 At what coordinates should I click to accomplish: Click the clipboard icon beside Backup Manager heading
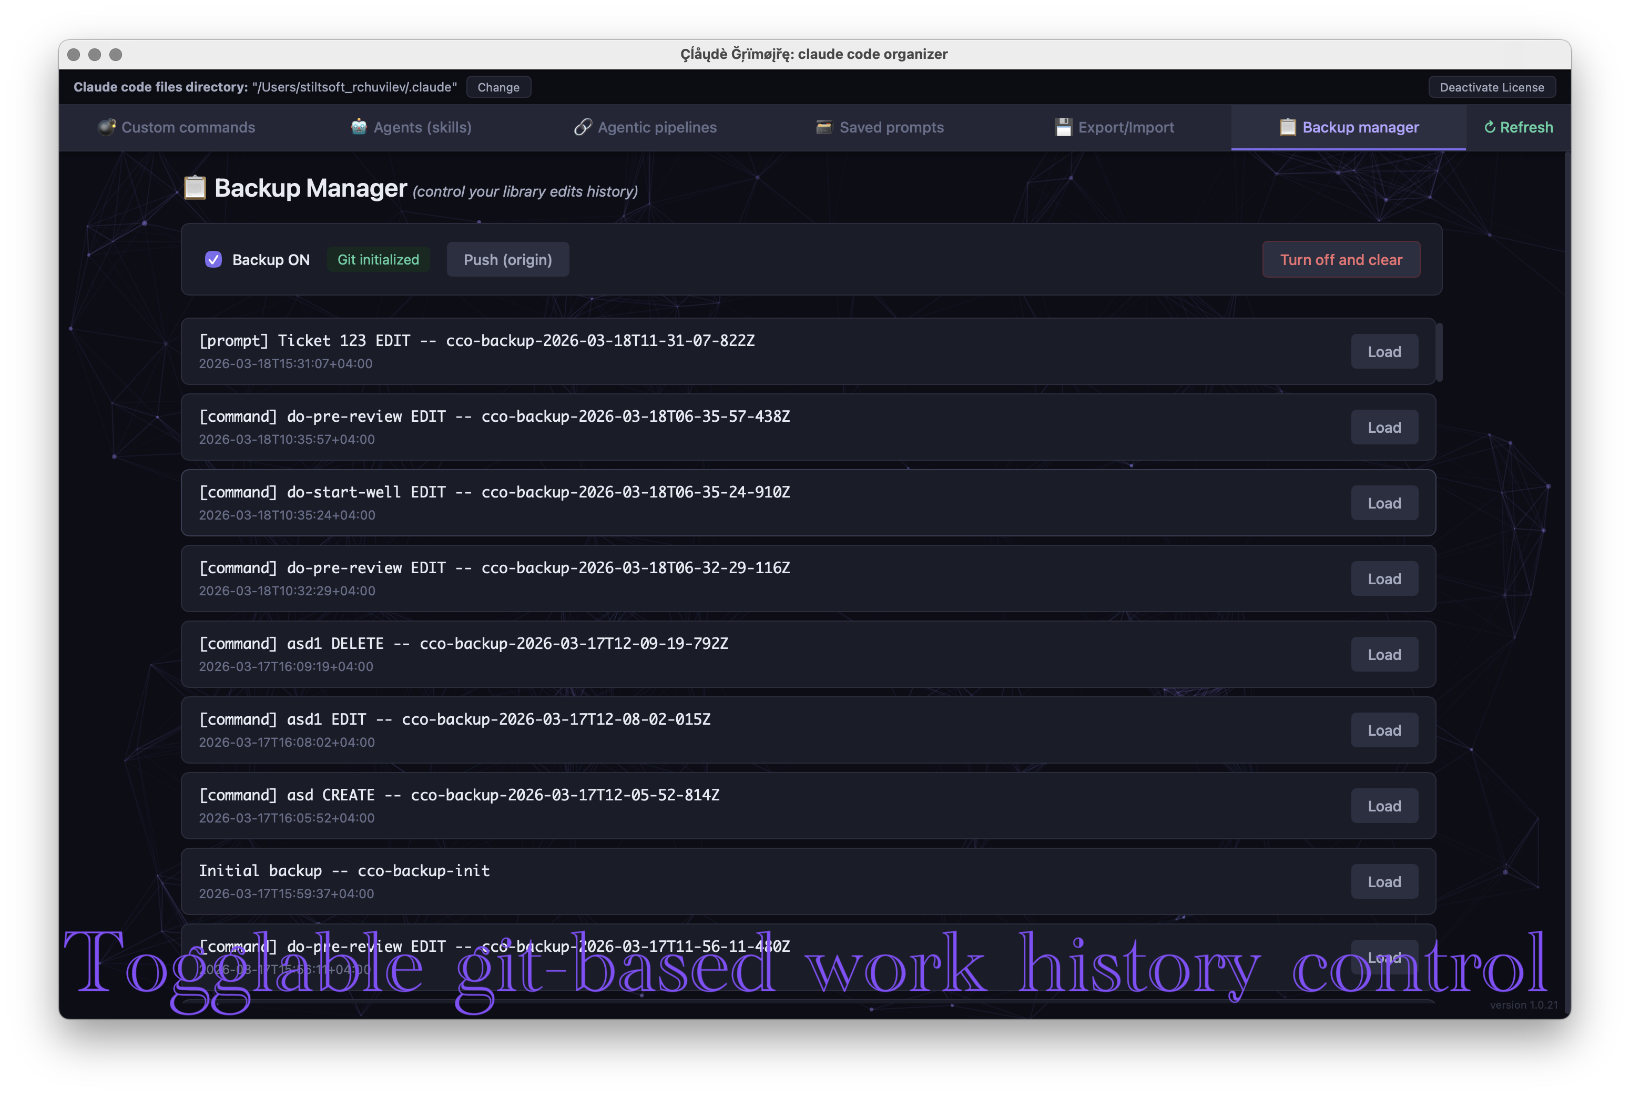pyautogui.click(x=195, y=188)
